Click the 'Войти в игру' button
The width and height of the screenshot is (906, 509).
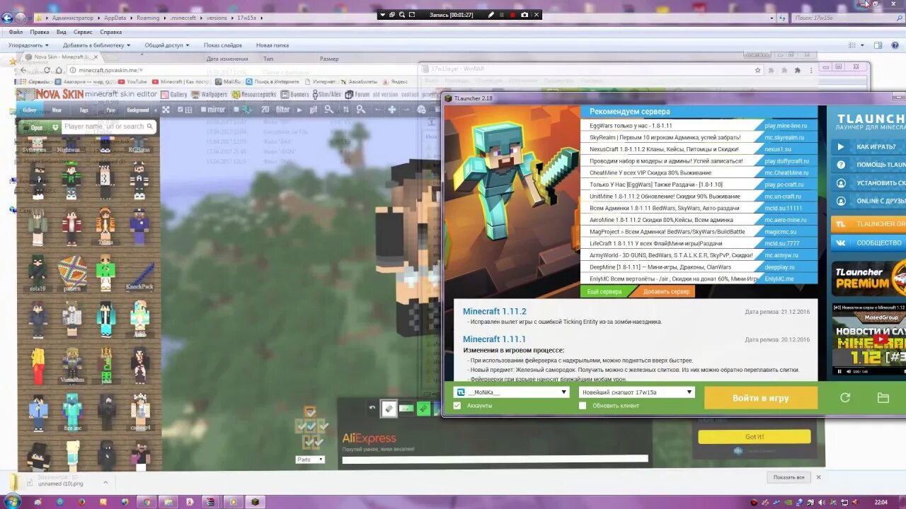pos(760,398)
